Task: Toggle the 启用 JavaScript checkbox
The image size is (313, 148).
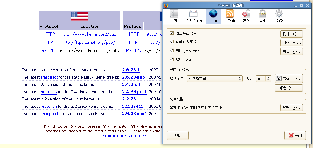Action: (x=172, y=51)
